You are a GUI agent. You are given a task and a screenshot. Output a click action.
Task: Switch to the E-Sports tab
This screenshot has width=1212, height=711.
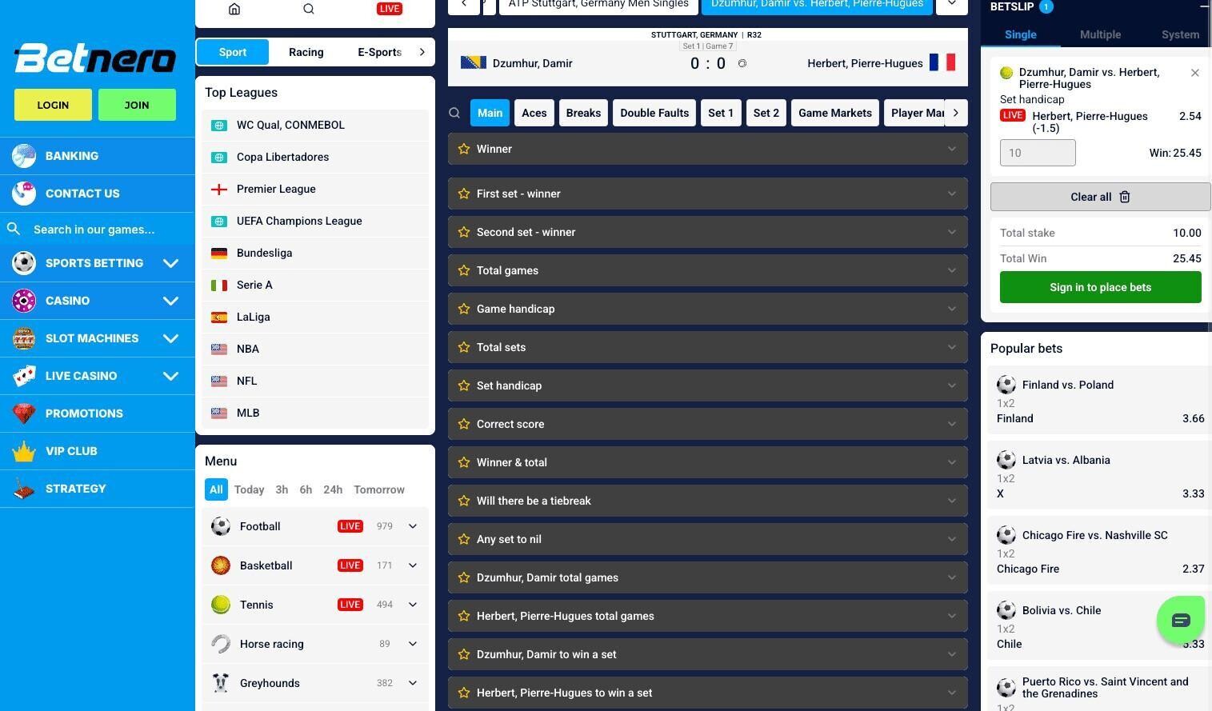pos(380,52)
